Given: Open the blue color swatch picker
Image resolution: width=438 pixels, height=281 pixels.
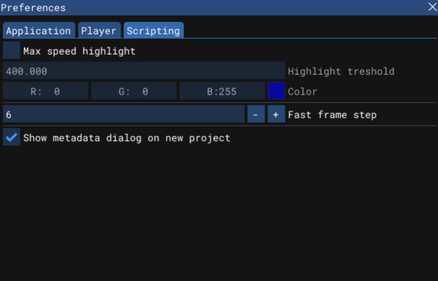Looking at the screenshot, I should (276, 91).
